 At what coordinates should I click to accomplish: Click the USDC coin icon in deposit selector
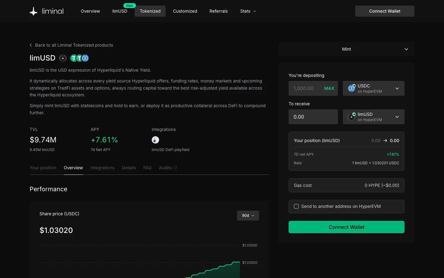click(351, 88)
